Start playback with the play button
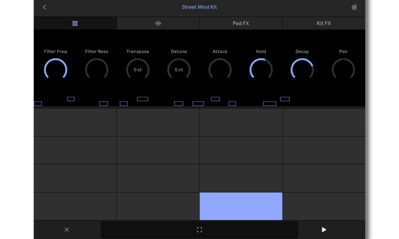 pyautogui.click(x=324, y=230)
